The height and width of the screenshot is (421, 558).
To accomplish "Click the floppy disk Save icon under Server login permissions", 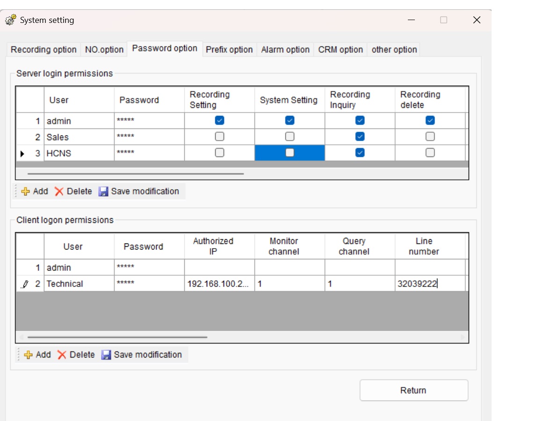I will coord(103,191).
